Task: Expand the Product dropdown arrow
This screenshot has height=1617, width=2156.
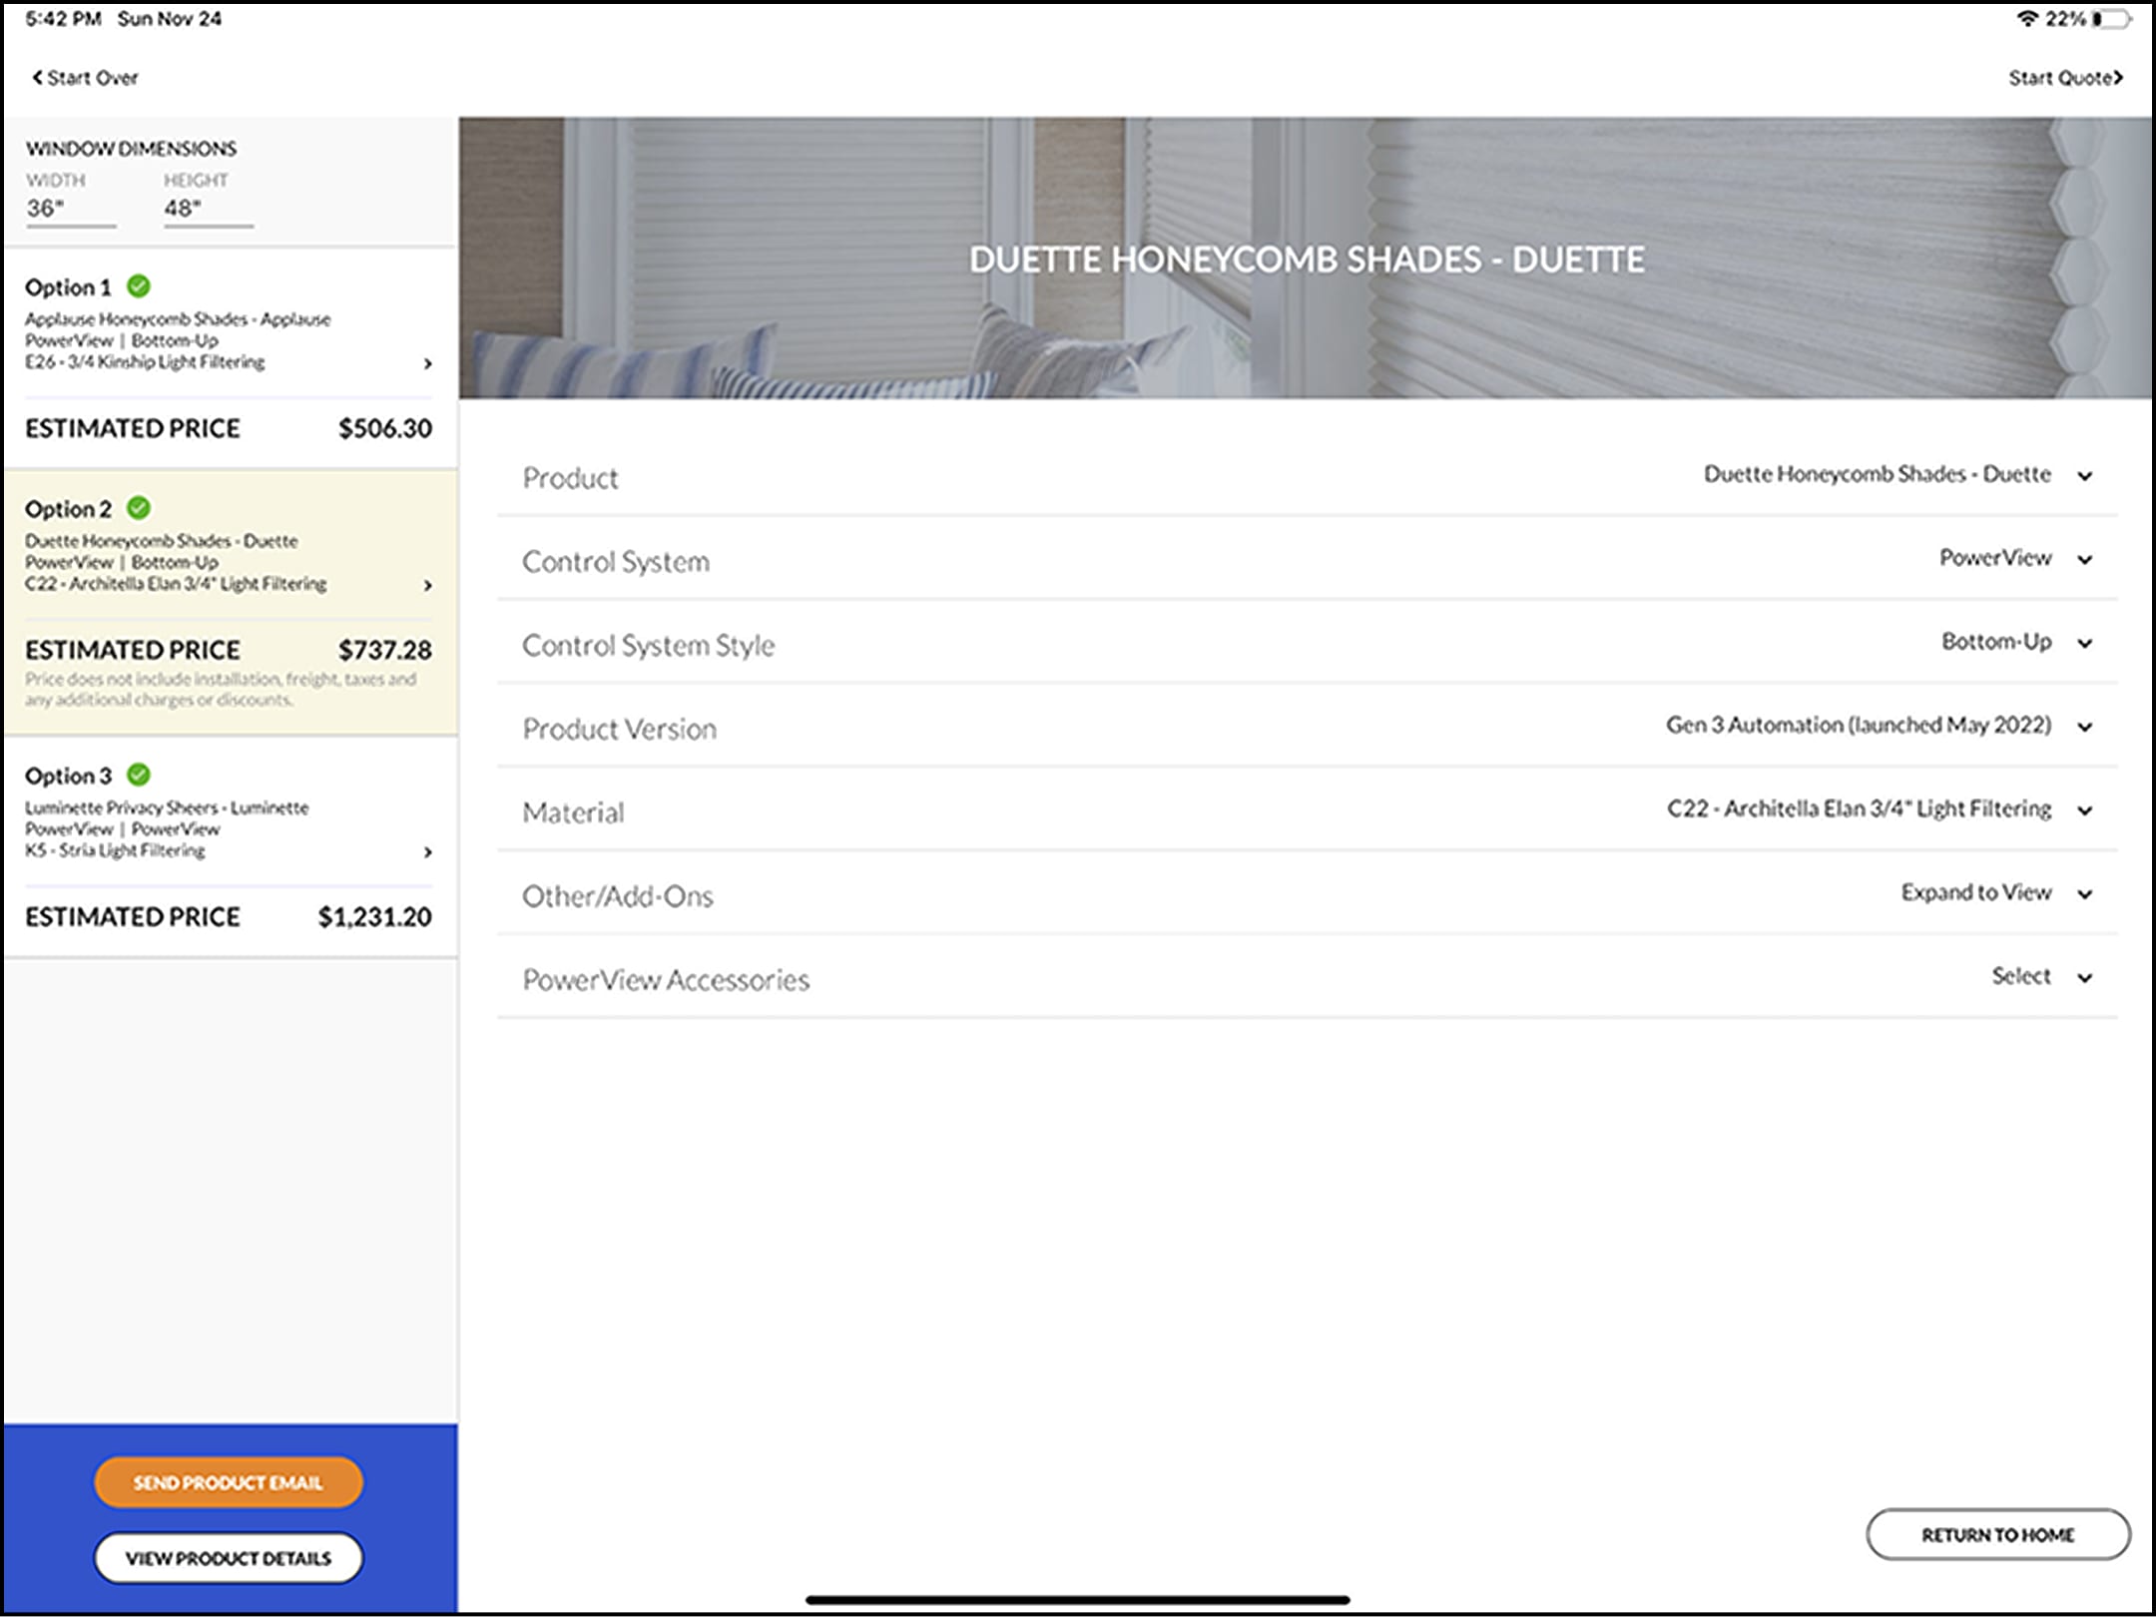Action: pos(2085,476)
